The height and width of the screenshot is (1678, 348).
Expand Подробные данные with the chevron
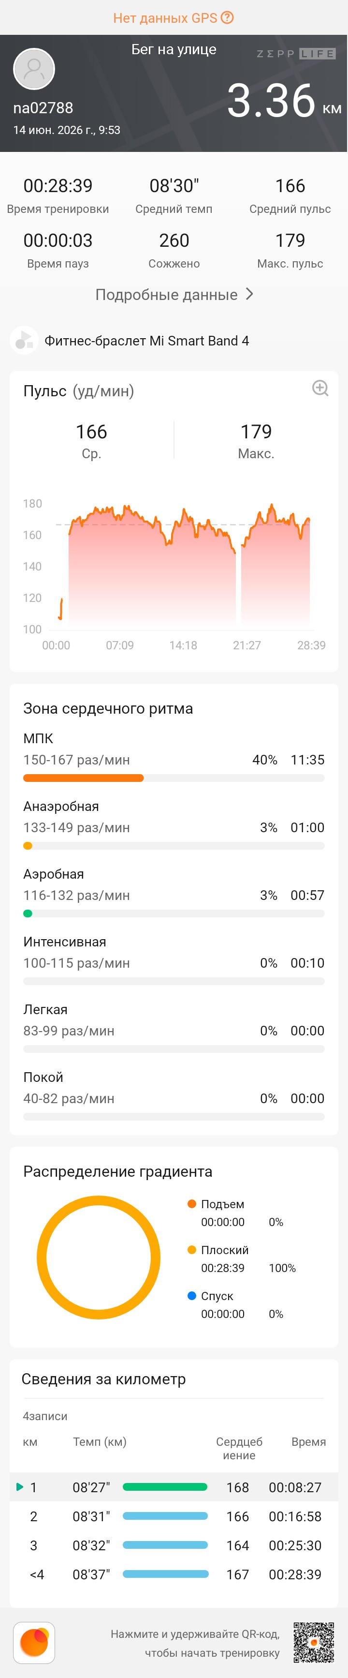click(x=249, y=295)
